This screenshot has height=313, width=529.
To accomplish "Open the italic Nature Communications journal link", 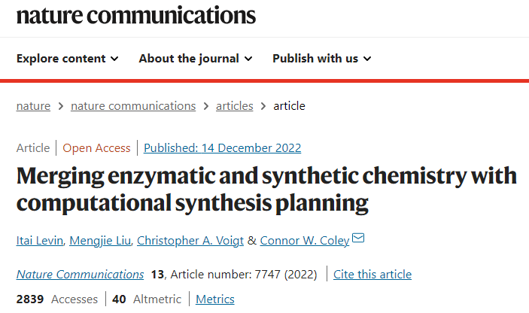I will coord(80,274).
